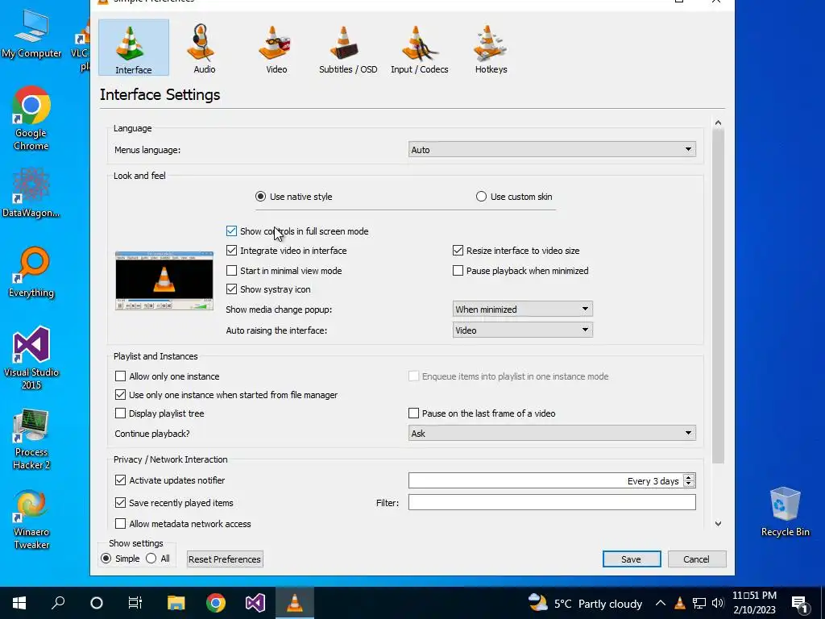
Task: Open taskbar search magnifier
Action: tap(58, 603)
